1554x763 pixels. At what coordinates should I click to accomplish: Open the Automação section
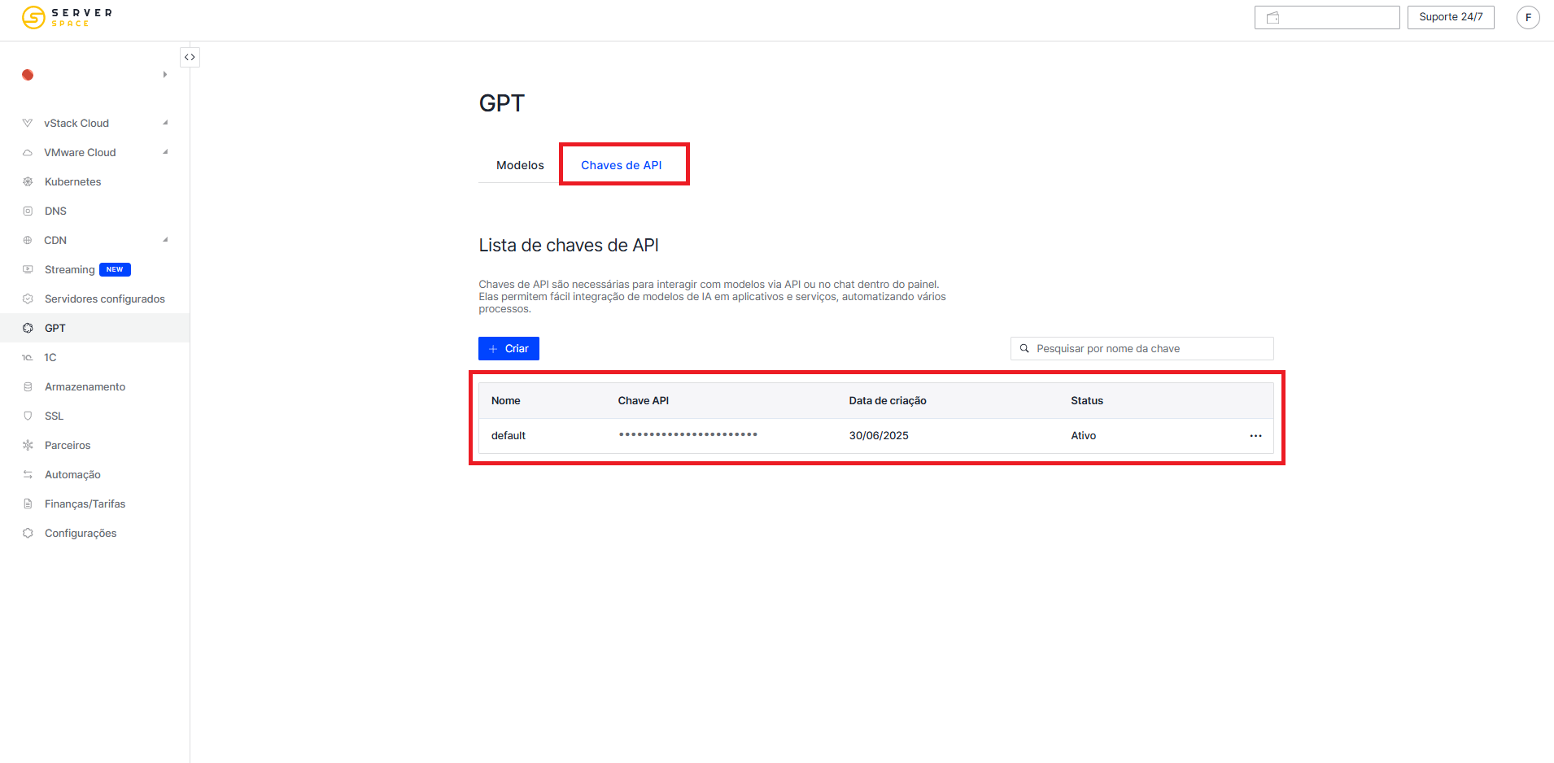(x=72, y=474)
